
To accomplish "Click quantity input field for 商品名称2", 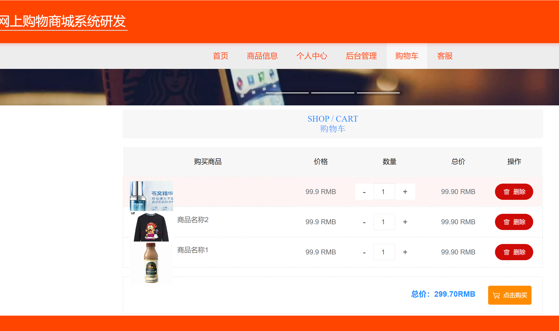I will click(384, 222).
